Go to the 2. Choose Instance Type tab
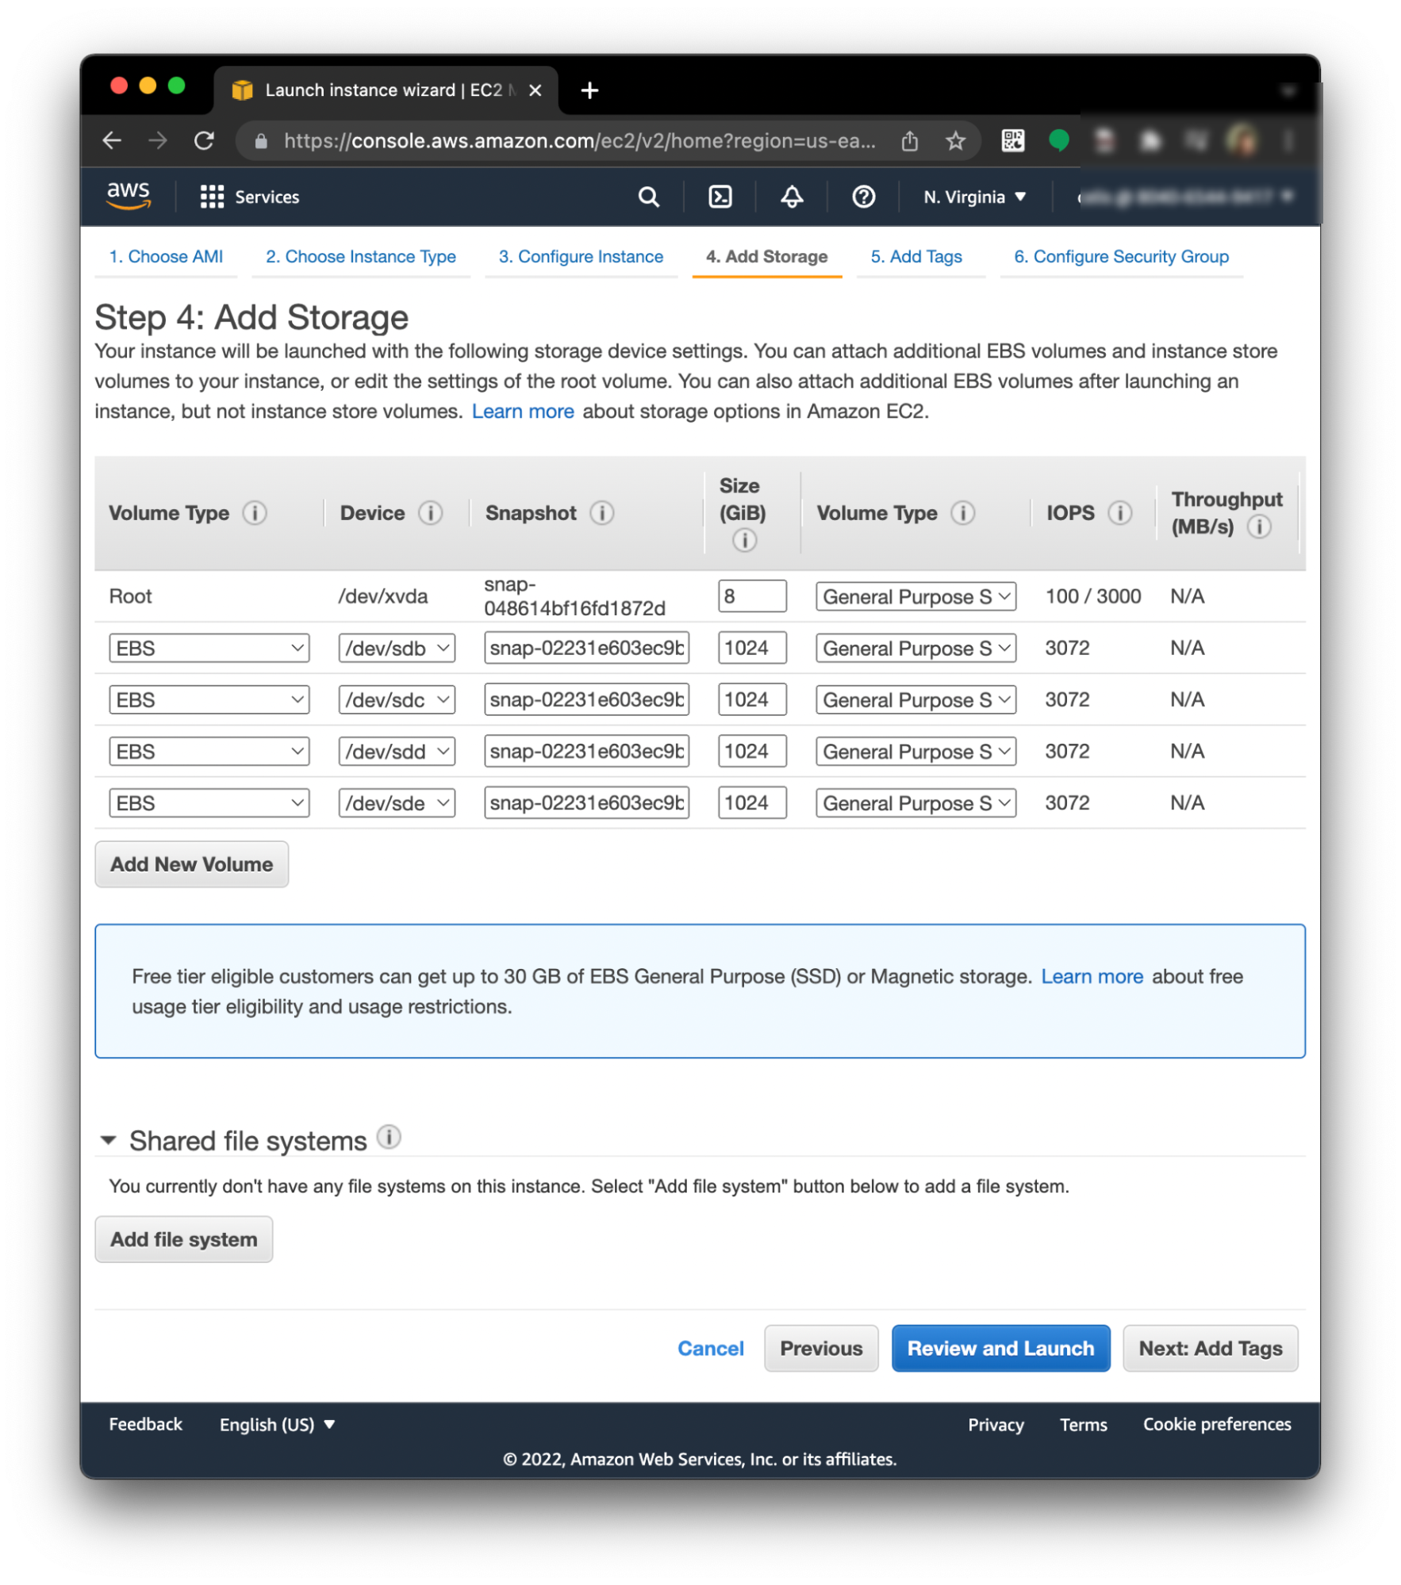Viewport: 1401px width, 1585px height. coord(360,257)
